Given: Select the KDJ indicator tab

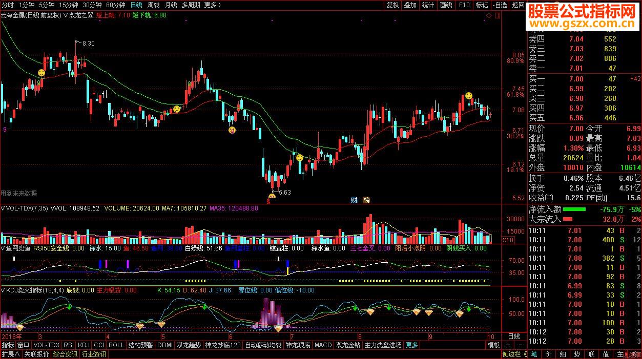Looking at the screenshot, I should (84, 345).
